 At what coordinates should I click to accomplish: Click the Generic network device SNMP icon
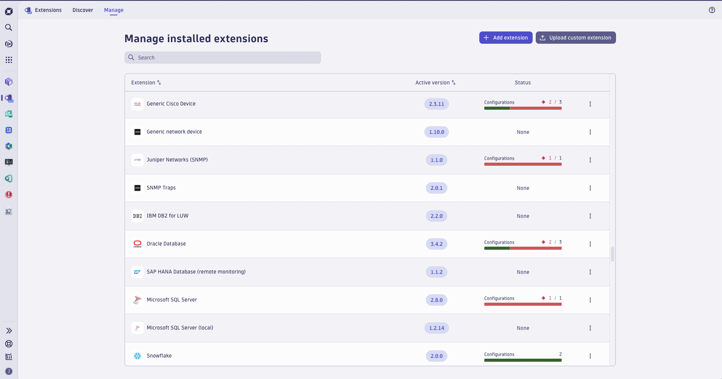137,132
